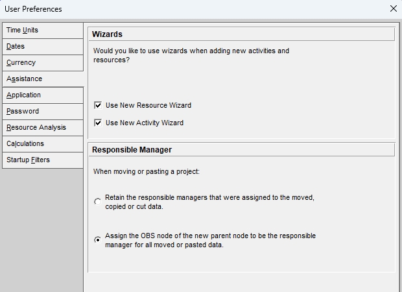Click the 'Use New Resource Wizard' label text
402x292 pixels.
[x=148, y=105]
